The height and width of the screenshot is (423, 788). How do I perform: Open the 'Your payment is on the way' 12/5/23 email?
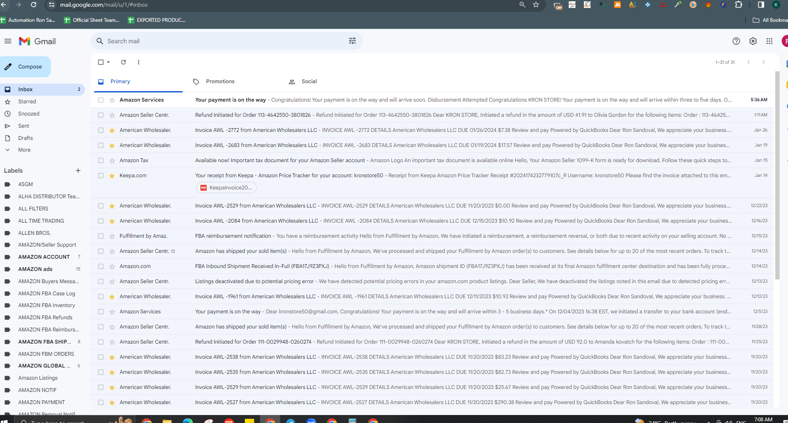[x=432, y=312]
